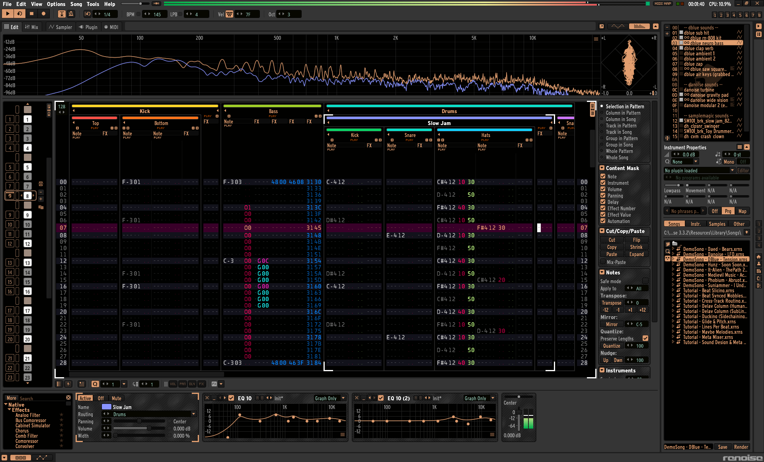Detach upper frame with arrow icon
Viewport: 764px width, 462px height.
click(x=602, y=27)
